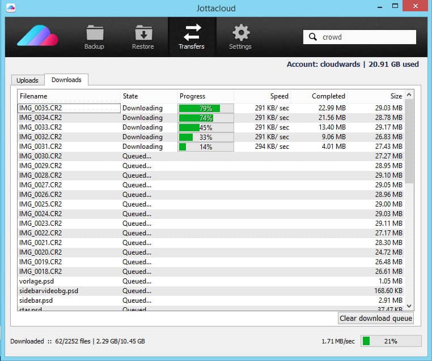Viewport: 432px width, 361px height.
Task: Select the sidebarvideobg.psd file row
Action: [x=211, y=291]
